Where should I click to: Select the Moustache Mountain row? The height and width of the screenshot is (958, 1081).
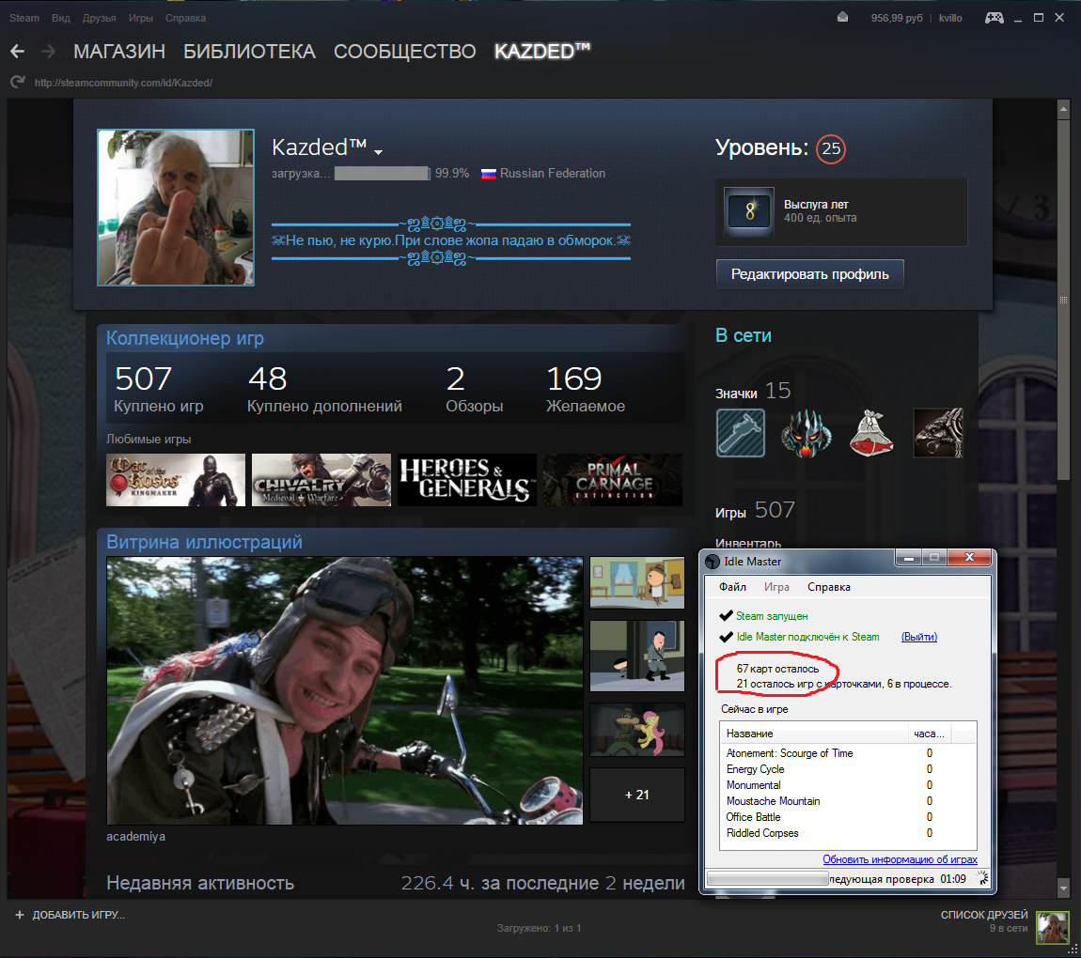coord(848,801)
